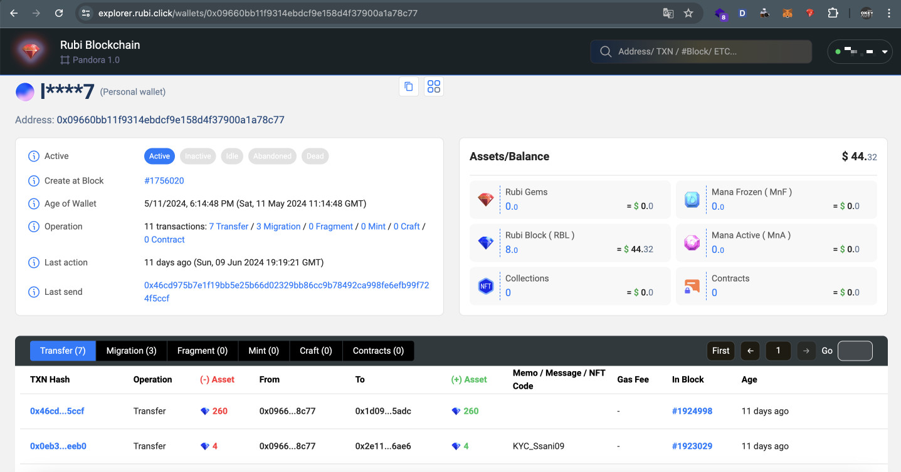Click the wallet address 0x09660bb1...a78c77 text
Image resolution: width=901 pixels, height=472 pixels.
[x=171, y=120]
